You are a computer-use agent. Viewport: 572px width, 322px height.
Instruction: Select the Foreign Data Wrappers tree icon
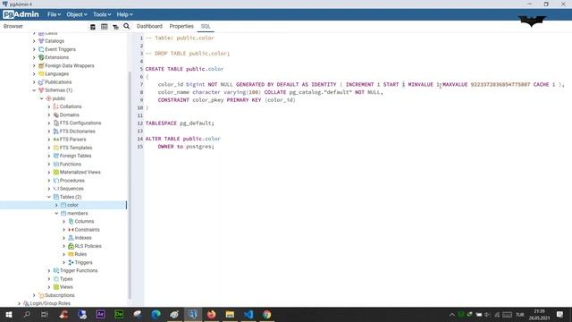point(41,65)
